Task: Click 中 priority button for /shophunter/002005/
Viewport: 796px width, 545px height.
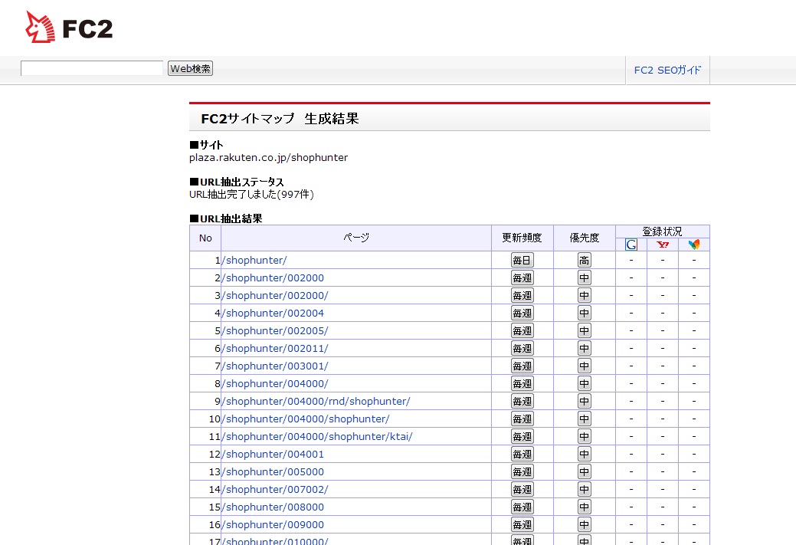Action: point(585,331)
